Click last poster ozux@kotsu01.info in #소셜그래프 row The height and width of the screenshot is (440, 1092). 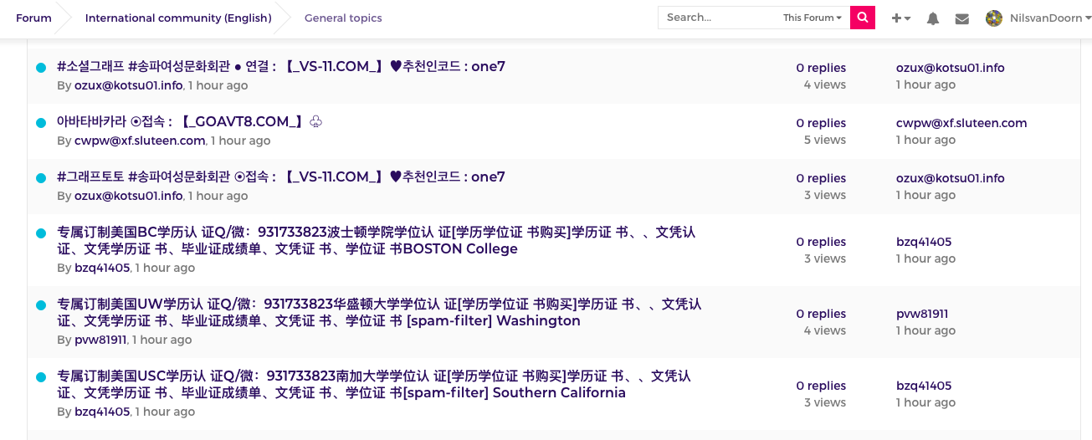[951, 68]
